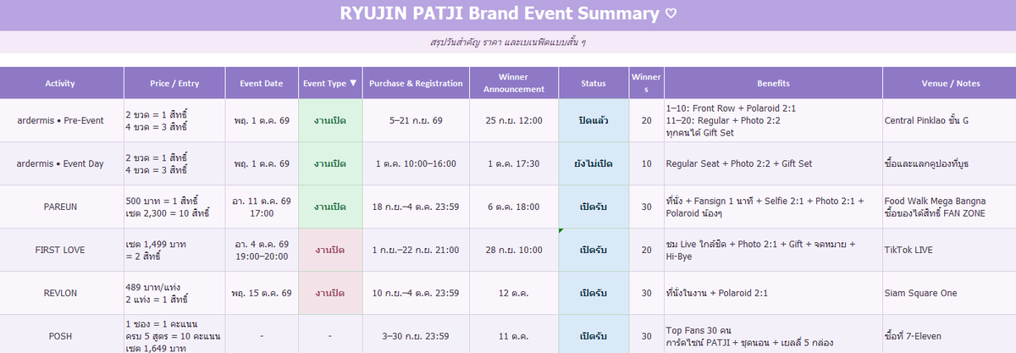
Task: Click the Benefits column header
Action: [x=773, y=84]
